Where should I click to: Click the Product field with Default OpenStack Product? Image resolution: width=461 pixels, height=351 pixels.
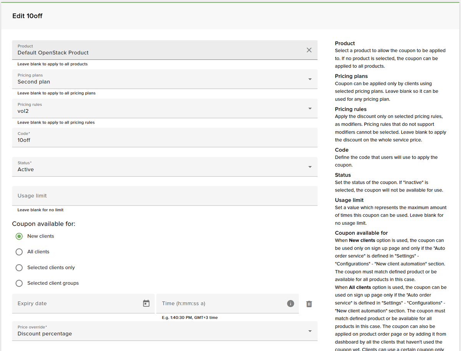[x=165, y=50]
